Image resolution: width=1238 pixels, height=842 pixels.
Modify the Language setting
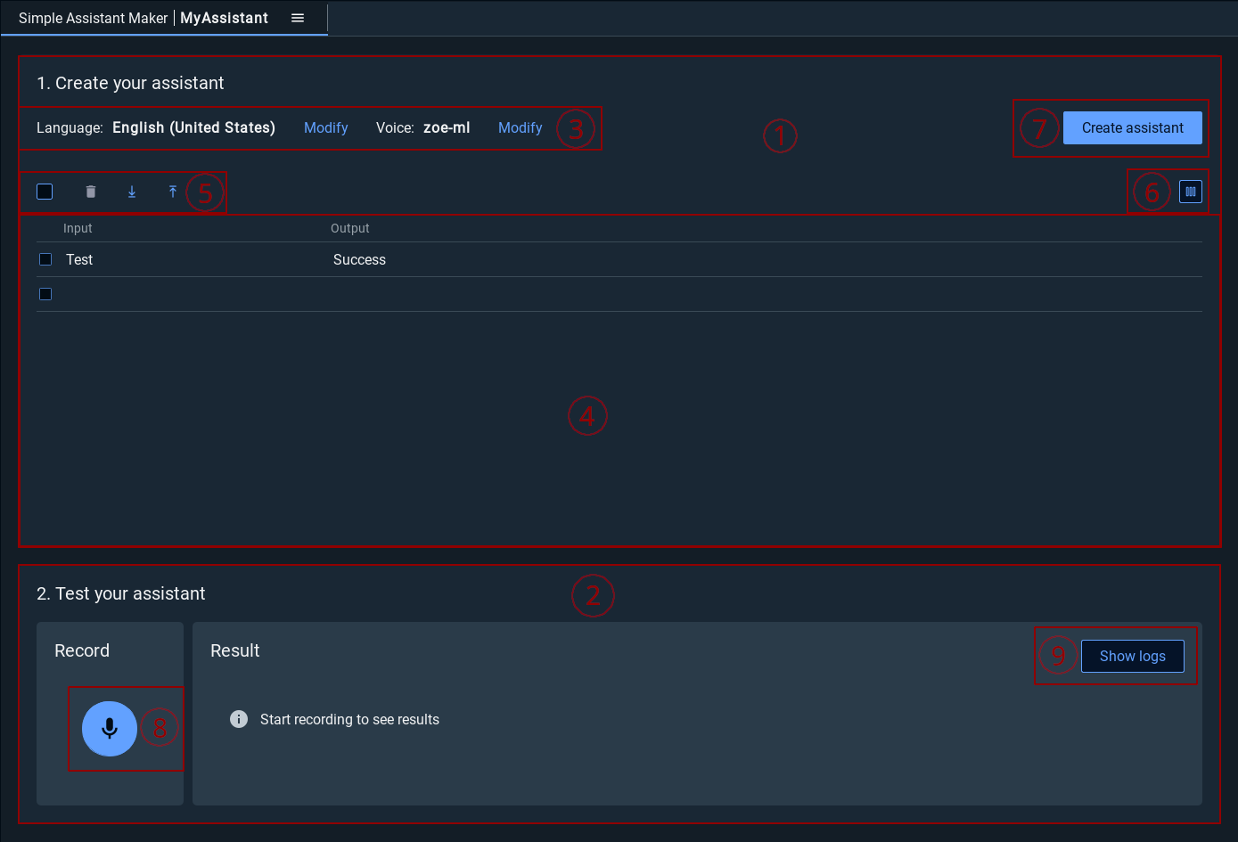click(x=325, y=127)
